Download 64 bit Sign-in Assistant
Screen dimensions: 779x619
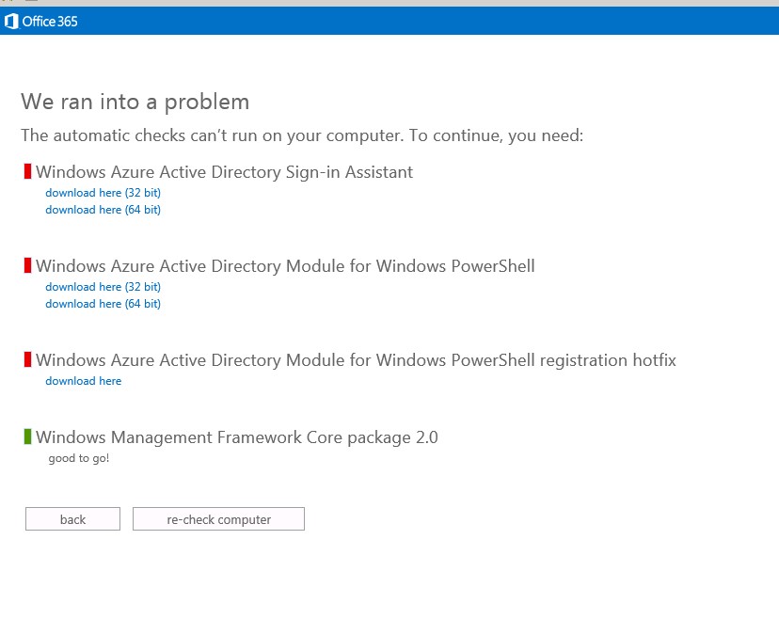coord(103,210)
